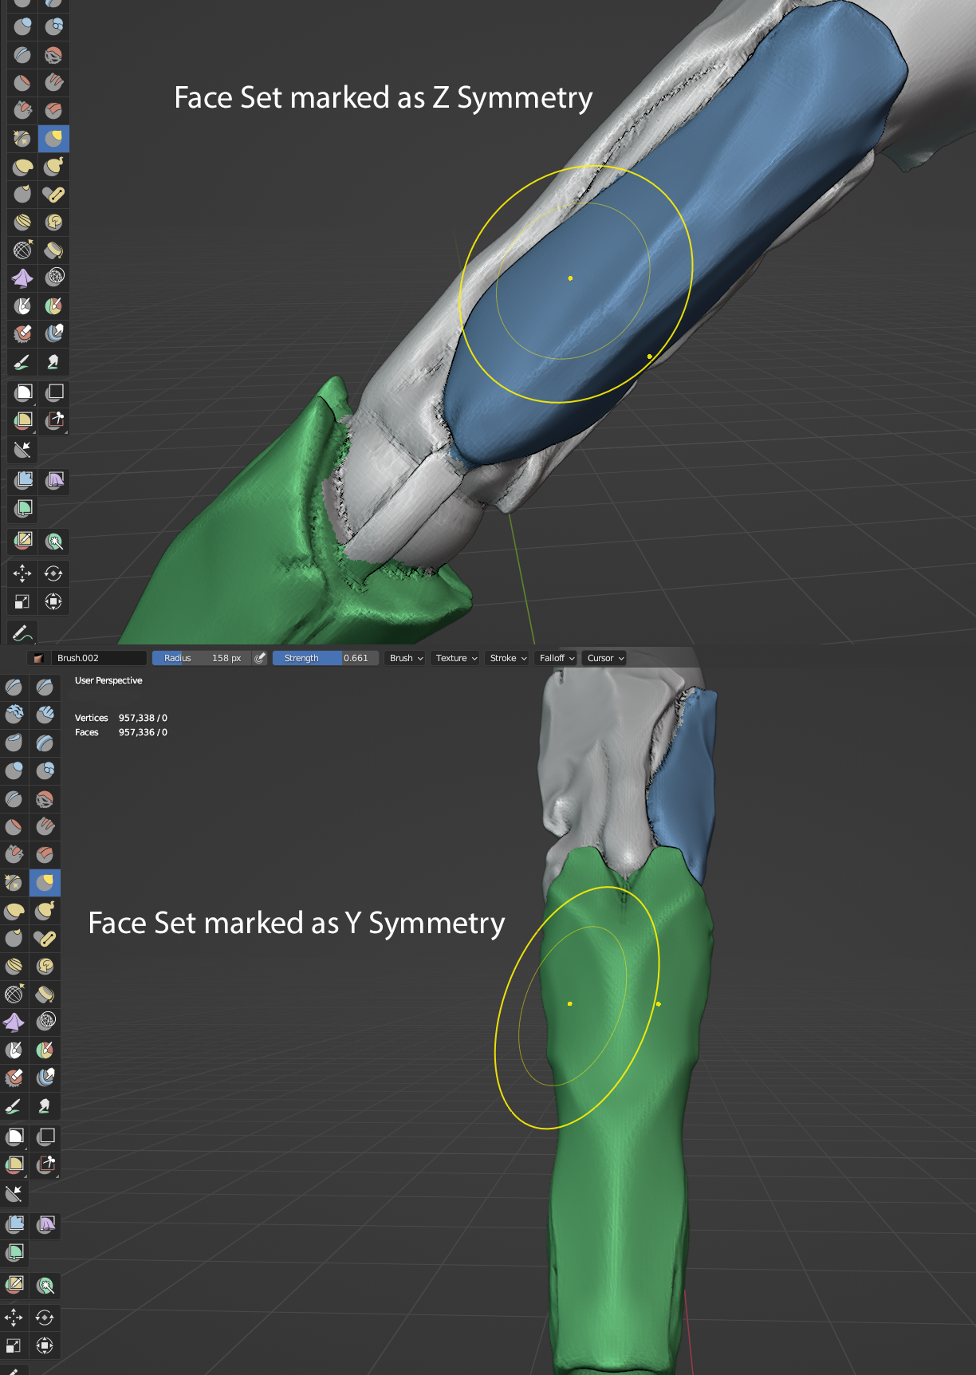
Task: Choose the Clay Strips brush
Action: [x=45, y=715]
